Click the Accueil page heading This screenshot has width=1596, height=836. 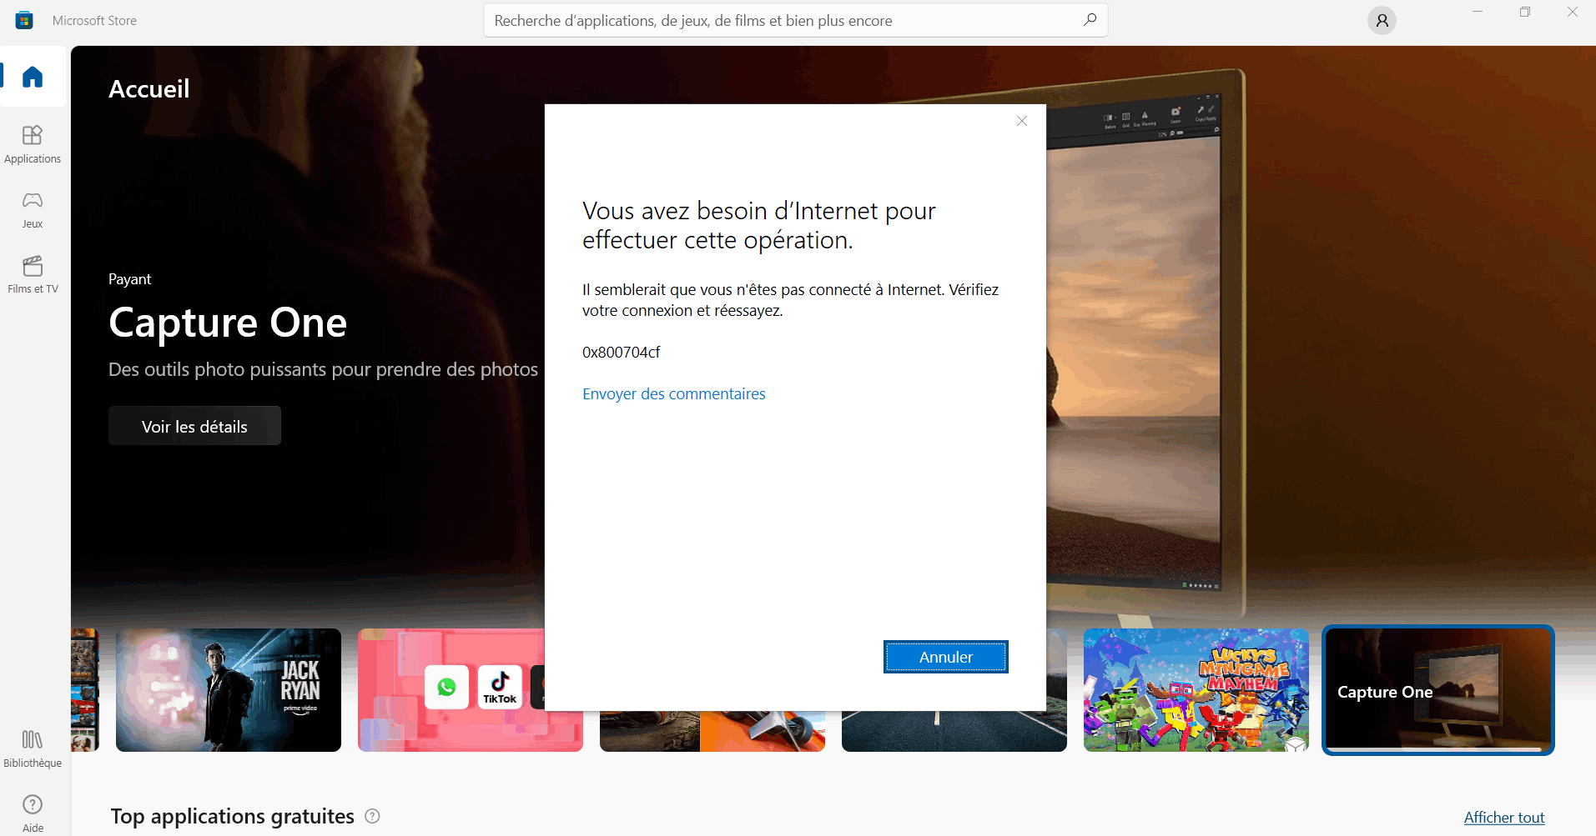149,89
